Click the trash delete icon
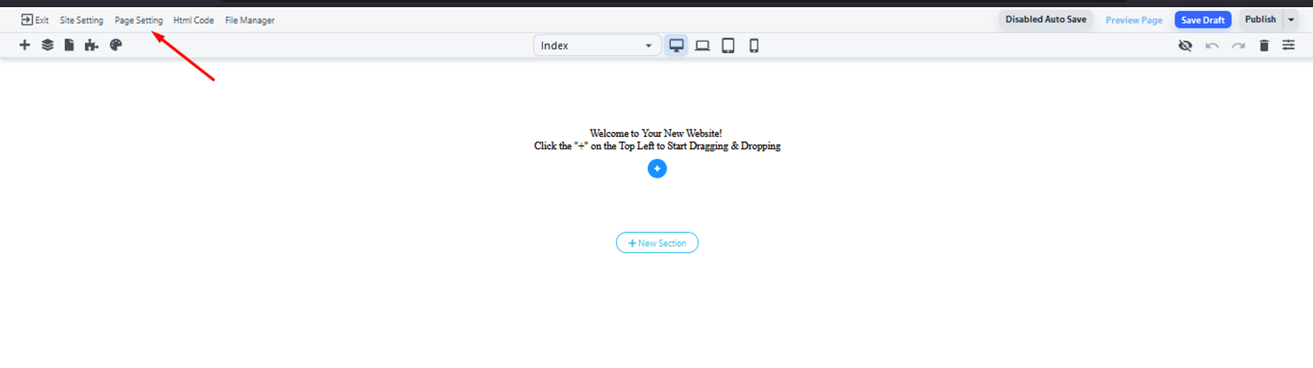1313x368 pixels. (x=1264, y=45)
